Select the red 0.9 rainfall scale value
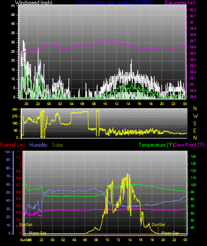207x246 pixels. coord(19,171)
